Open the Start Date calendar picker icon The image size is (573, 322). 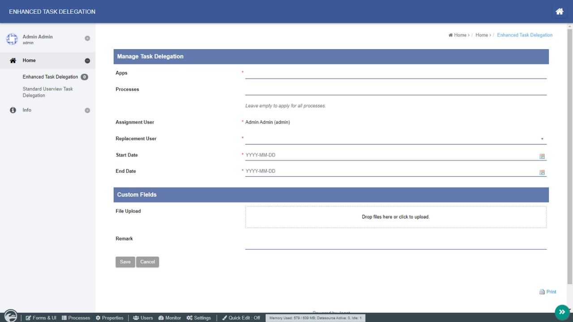(x=542, y=156)
